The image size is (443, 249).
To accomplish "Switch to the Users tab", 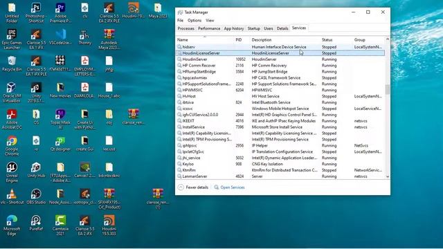I will point(269,28).
